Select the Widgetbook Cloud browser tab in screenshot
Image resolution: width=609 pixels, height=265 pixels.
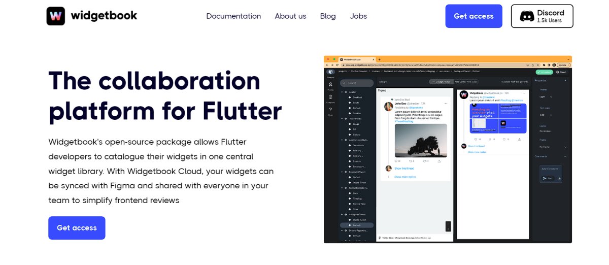(x=356, y=59)
